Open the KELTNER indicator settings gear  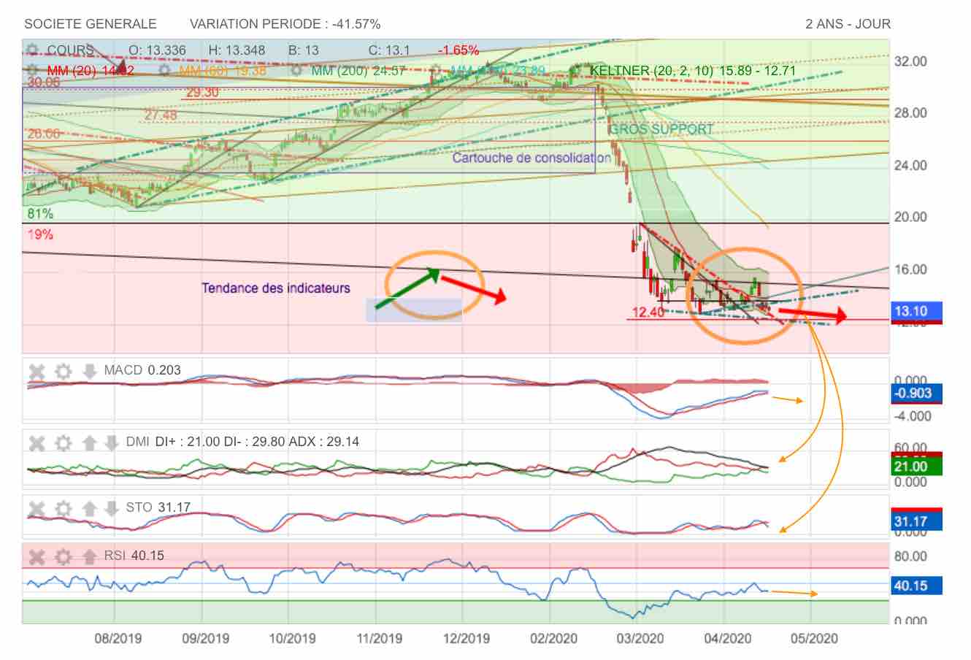click(575, 71)
